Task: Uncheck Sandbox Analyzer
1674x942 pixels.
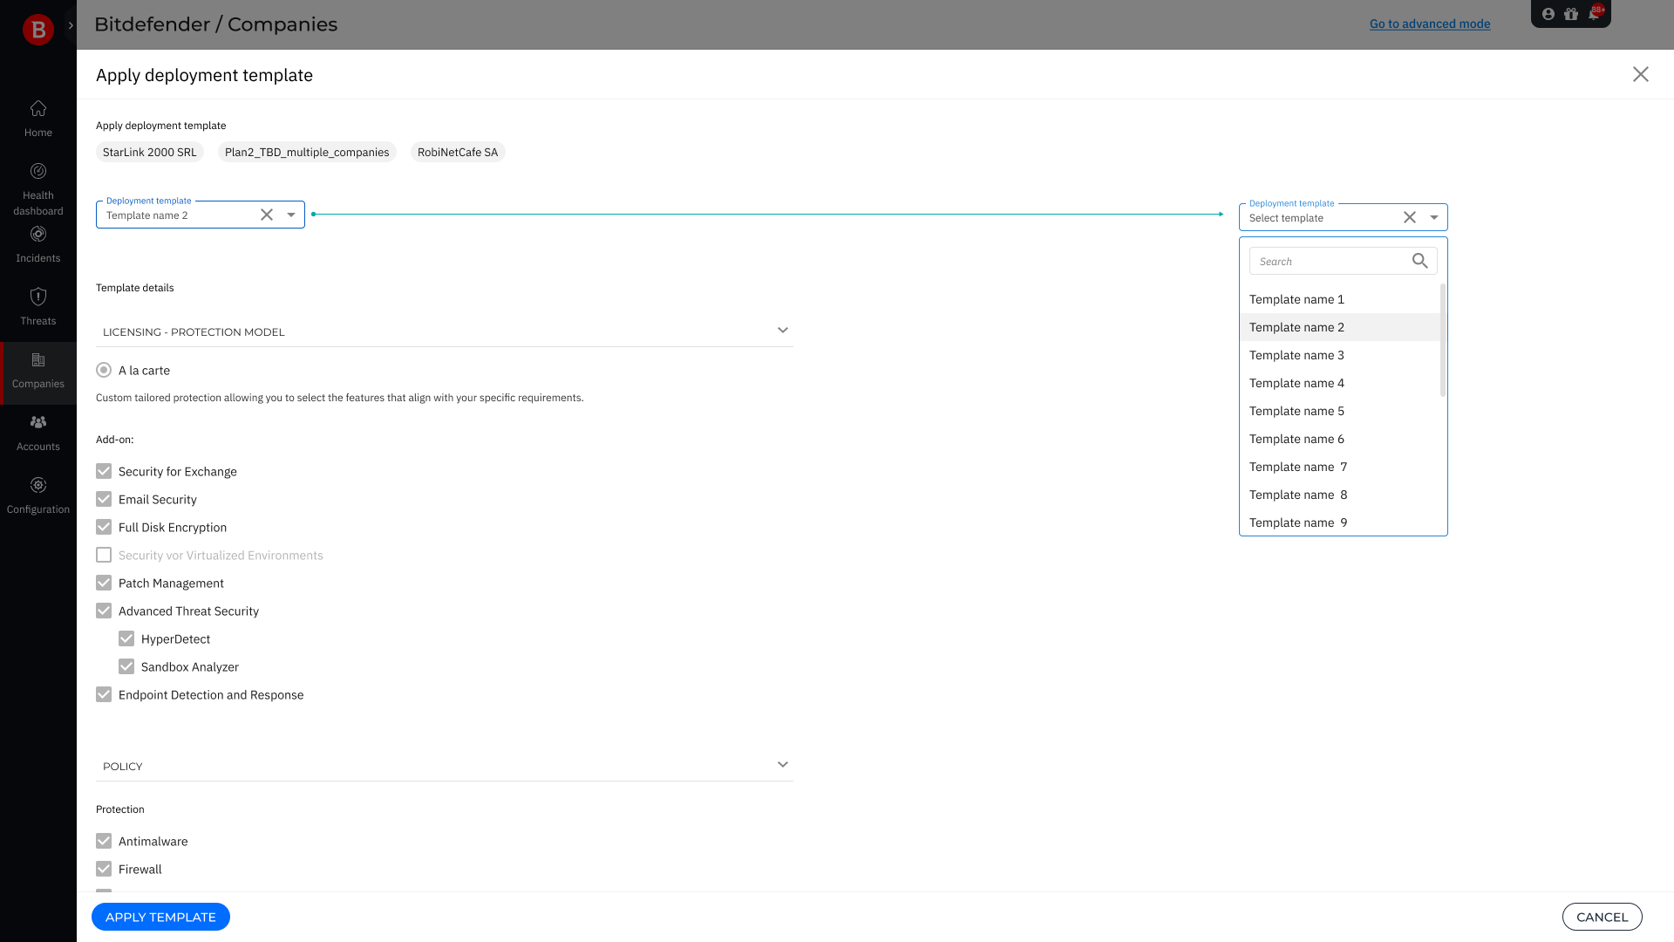Action: [x=126, y=666]
